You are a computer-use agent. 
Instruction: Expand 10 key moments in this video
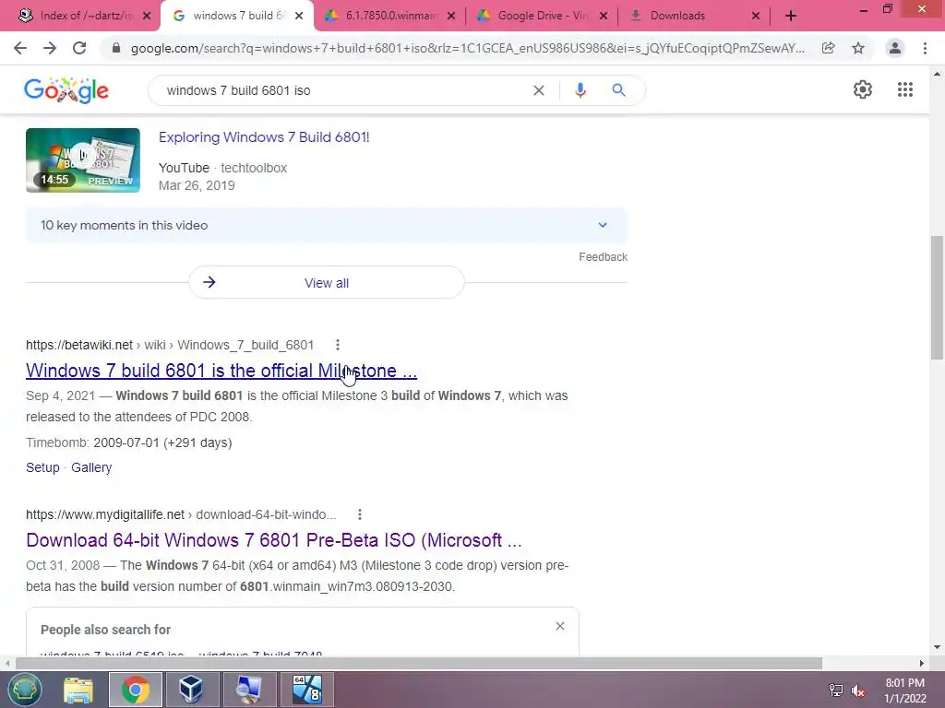[326, 225]
